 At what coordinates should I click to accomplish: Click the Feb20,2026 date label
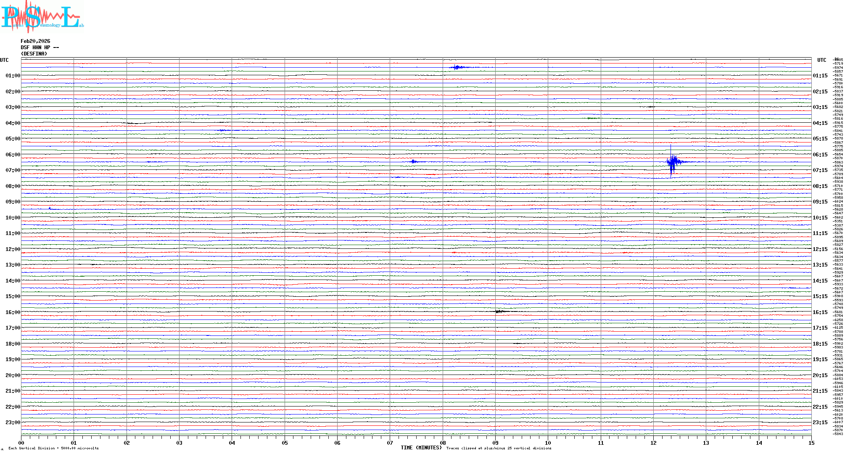pos(35,41)
